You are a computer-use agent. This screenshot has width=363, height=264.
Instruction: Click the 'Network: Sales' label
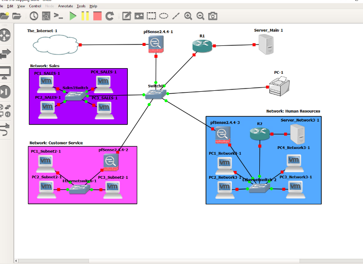pyautogui.click(x=44, y=66)
